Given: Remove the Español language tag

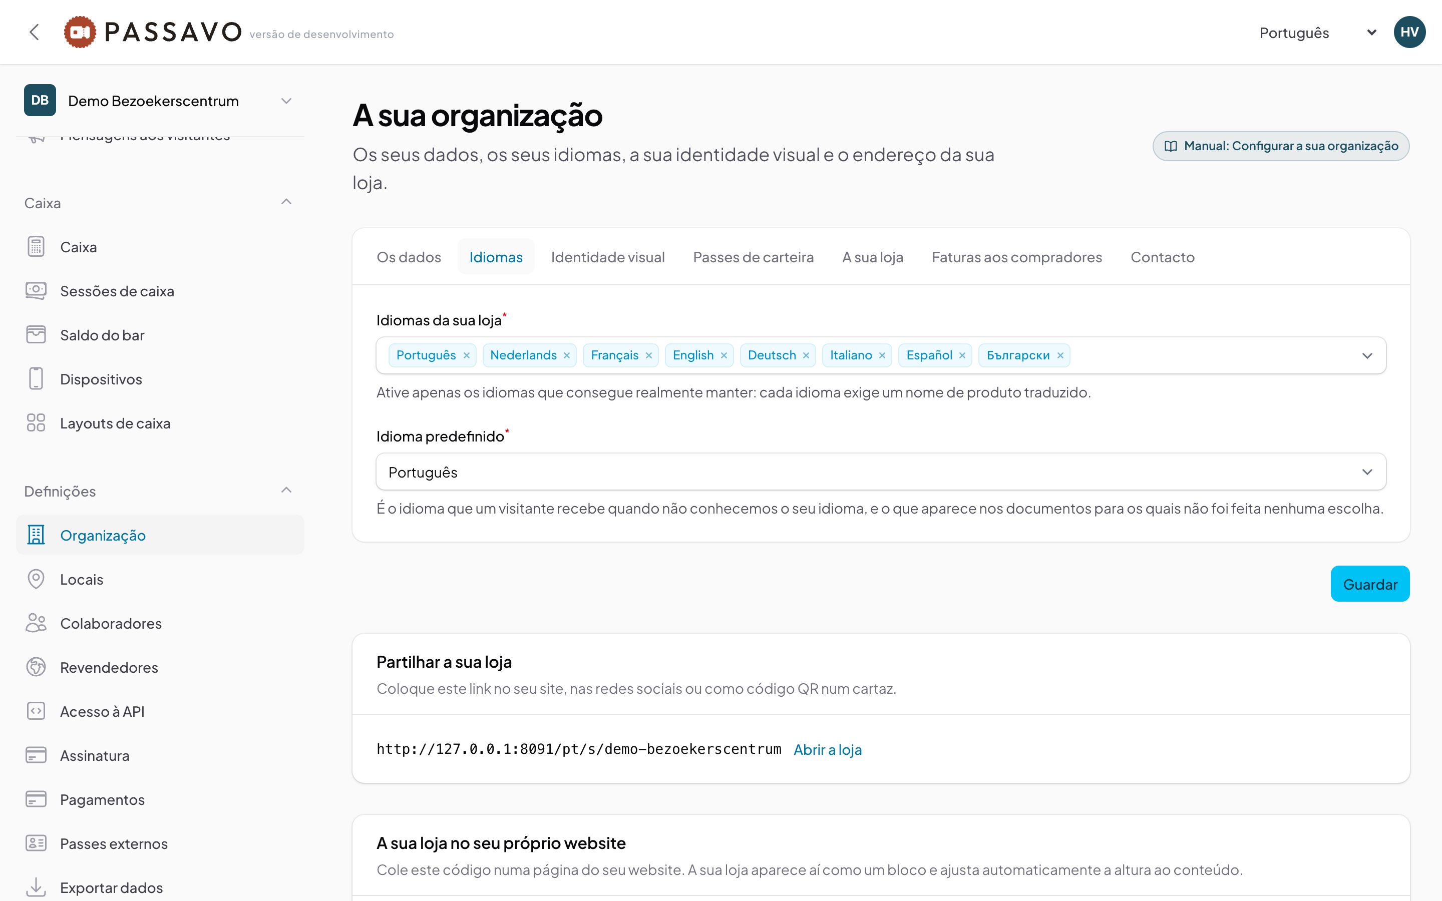Looking at the screenshot, I should click(962, 356).
